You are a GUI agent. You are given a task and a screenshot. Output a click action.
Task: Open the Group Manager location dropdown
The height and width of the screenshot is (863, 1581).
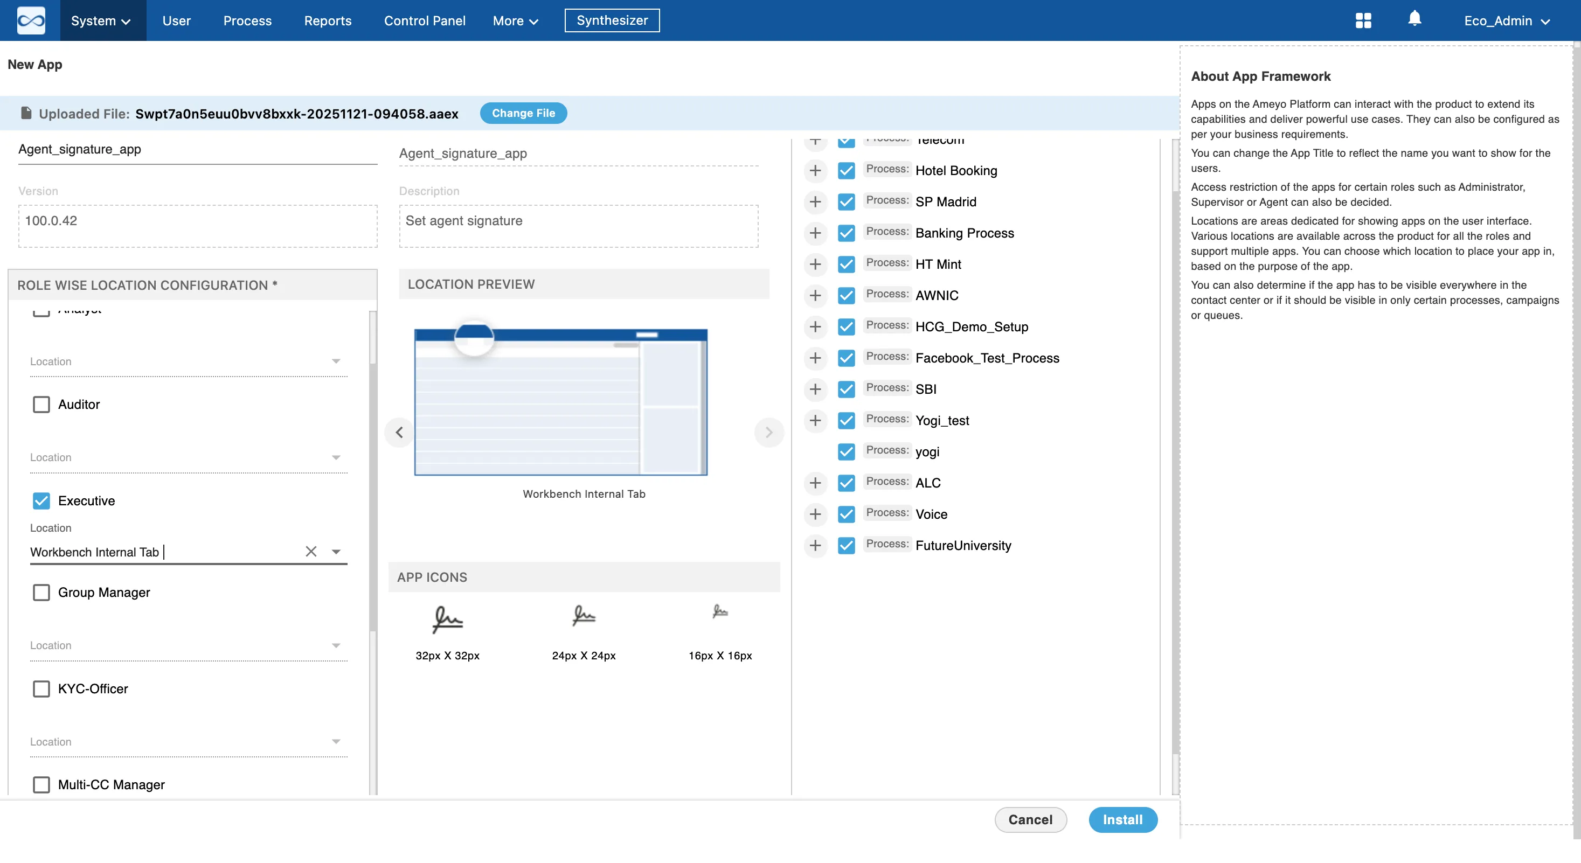(189, 645)
